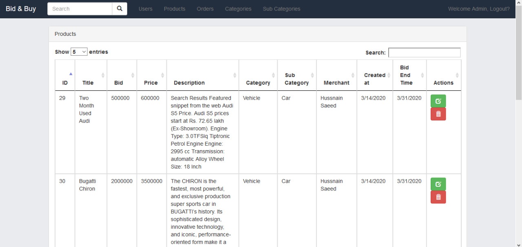
Task: Open the Show entries dropdown
Action: coord(79,52)
